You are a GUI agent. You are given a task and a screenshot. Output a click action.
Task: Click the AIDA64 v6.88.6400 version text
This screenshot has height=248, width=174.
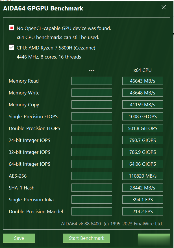coord(81,224)
